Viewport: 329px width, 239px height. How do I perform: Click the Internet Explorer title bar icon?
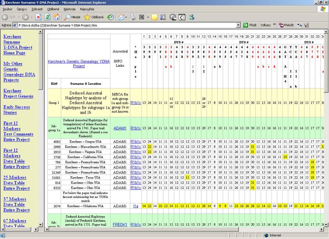[3, 3]
